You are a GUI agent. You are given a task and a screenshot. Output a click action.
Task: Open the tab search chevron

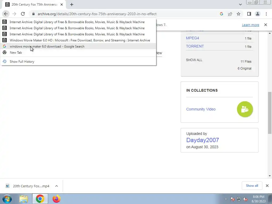coord(240,5)
